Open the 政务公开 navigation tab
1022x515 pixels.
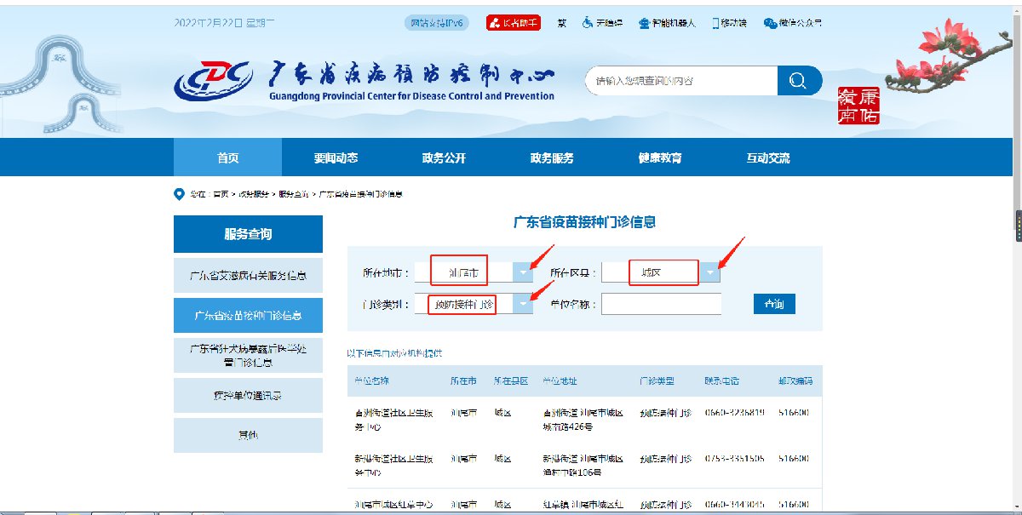[444, 157]
